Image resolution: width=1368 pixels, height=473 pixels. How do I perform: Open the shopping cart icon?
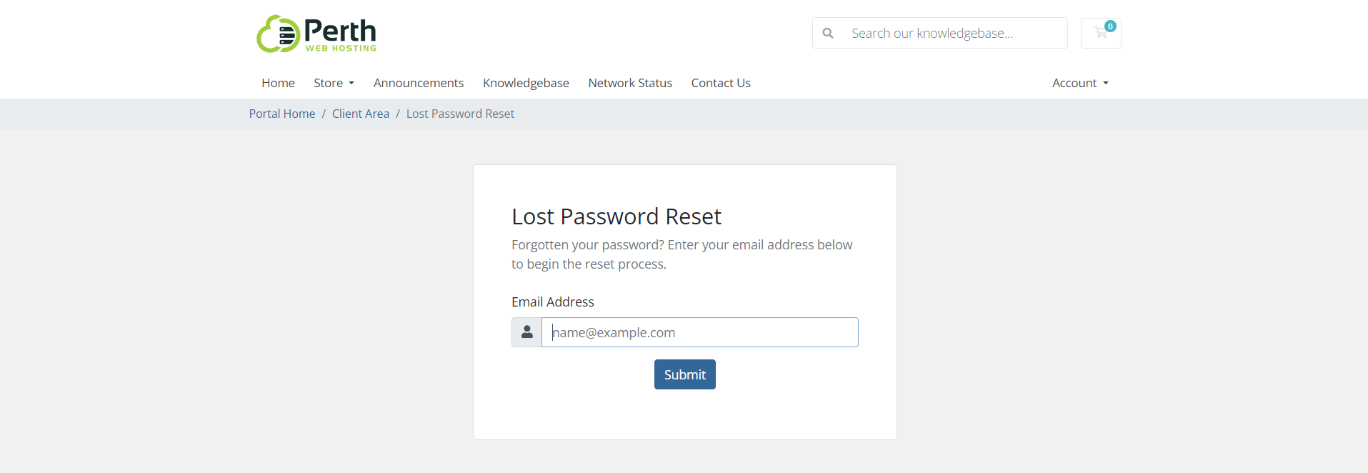point(1101,33)
